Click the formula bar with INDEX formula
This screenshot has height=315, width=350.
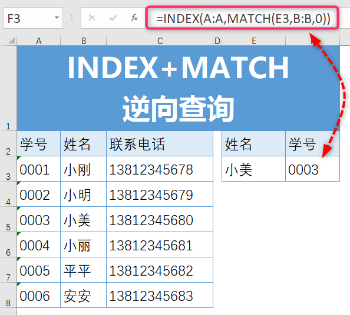click(x=242, y=18)
